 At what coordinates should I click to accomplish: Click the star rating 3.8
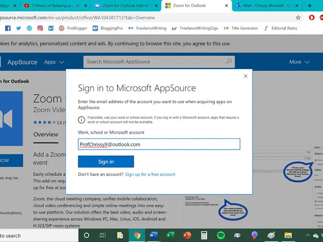tap(48, 123)
